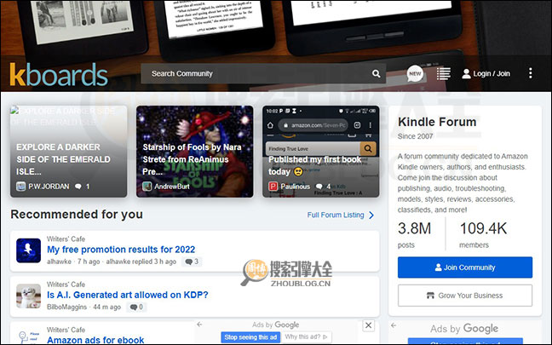Close the Google ad with X
The width and height of the screenshot is (552, 345).
pyautogui.click(x=368, y=325)
